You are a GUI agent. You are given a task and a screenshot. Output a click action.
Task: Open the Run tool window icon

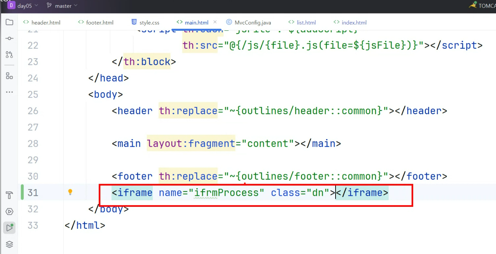tap(10, 228)
